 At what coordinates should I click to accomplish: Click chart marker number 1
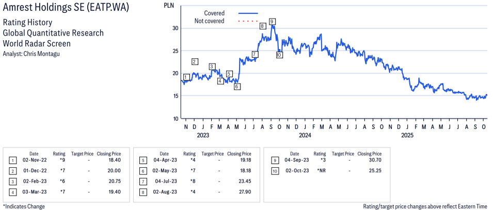[x=186, y=77]
